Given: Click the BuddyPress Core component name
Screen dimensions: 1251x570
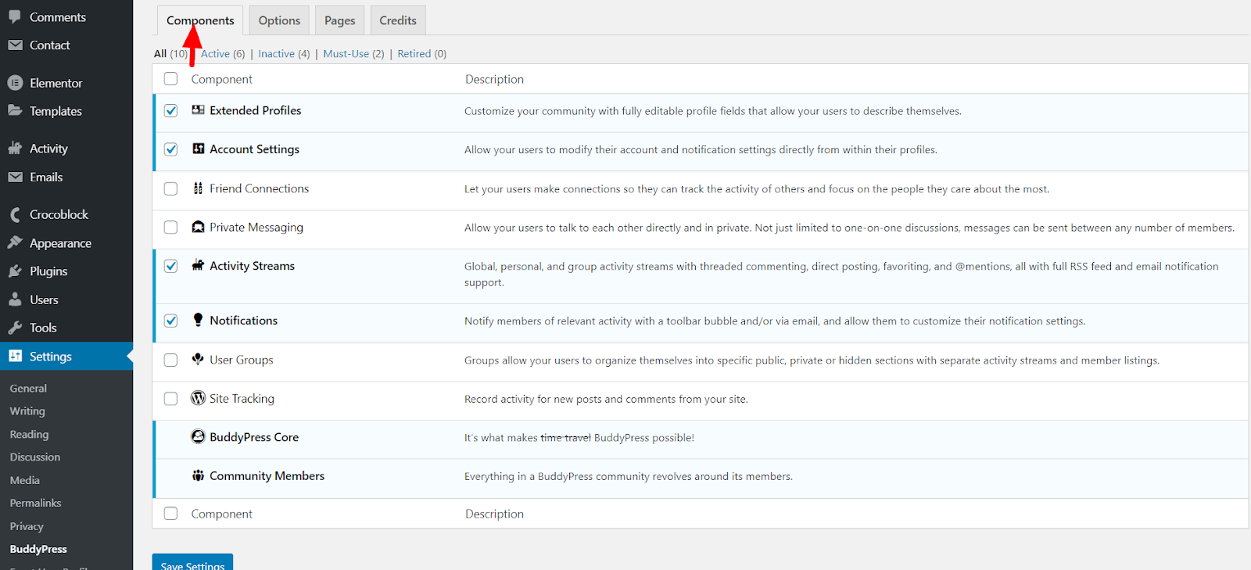Looking at the screenshot, I should 254,437.
